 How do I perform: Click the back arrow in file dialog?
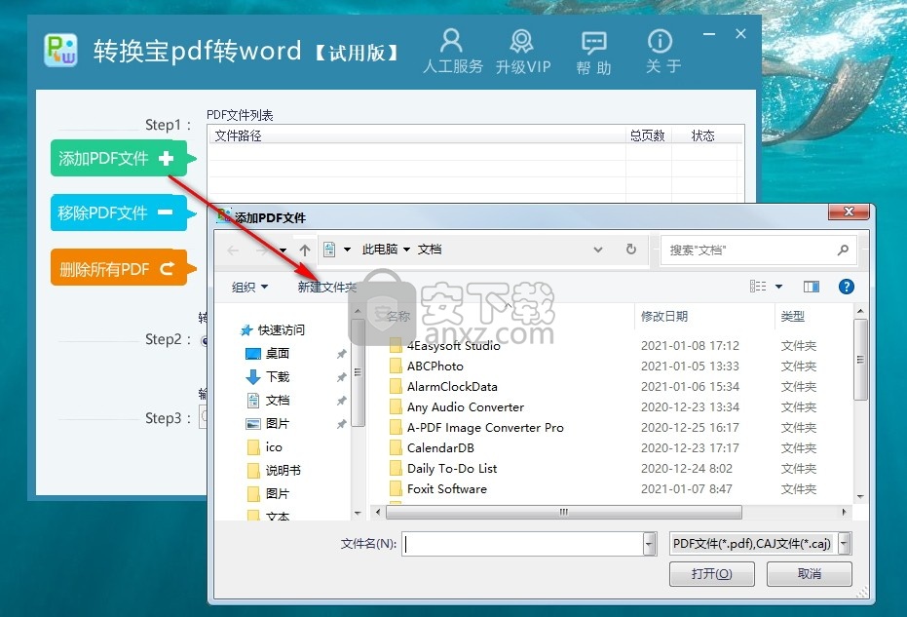pos(233,251)
